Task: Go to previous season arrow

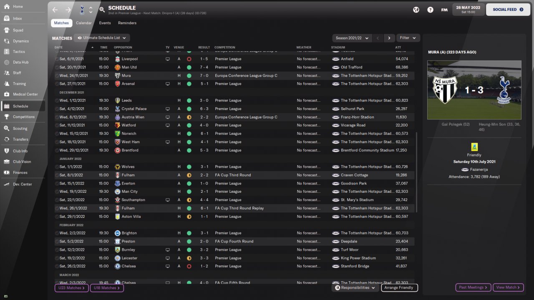Action: coord(378,38)
